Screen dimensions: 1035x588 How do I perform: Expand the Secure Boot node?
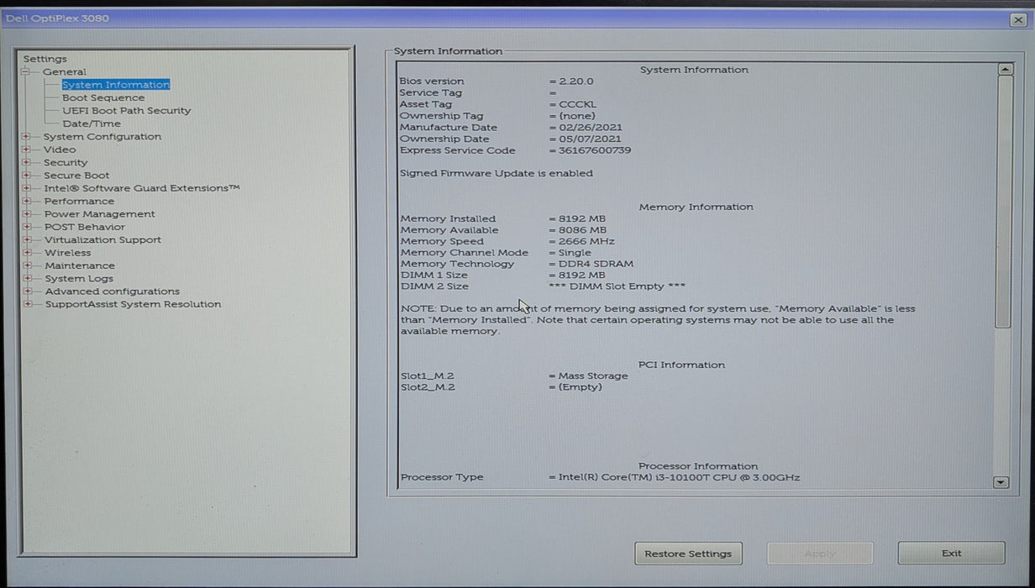pos(27,176)
